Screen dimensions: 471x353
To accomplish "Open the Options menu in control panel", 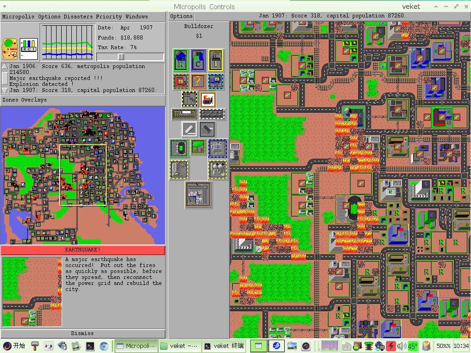I will [x=49, y=17].
